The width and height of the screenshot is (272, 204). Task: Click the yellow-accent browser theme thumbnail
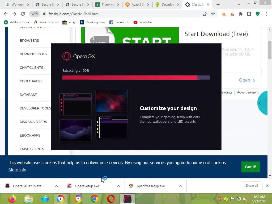coord(112,127)
